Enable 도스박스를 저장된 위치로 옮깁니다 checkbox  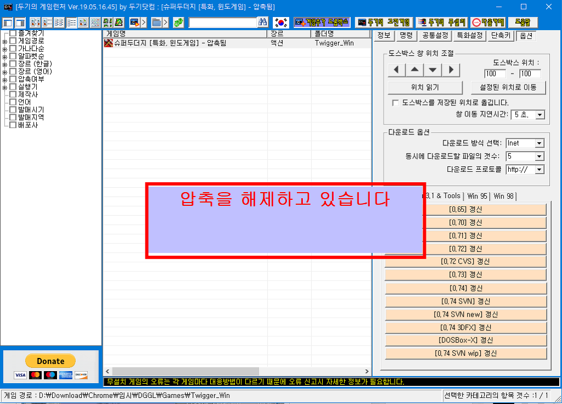pyautogui.click(x=395, y=103)
